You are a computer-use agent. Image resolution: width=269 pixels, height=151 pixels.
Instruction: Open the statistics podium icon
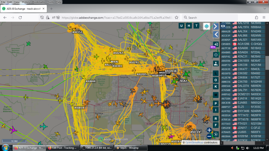216,63
